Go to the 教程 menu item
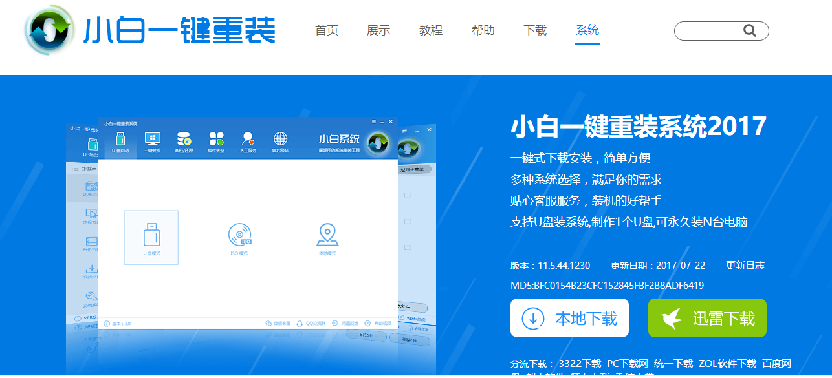Image resolution: width=832 pixels, height=378 pixels. coord(431,30)
